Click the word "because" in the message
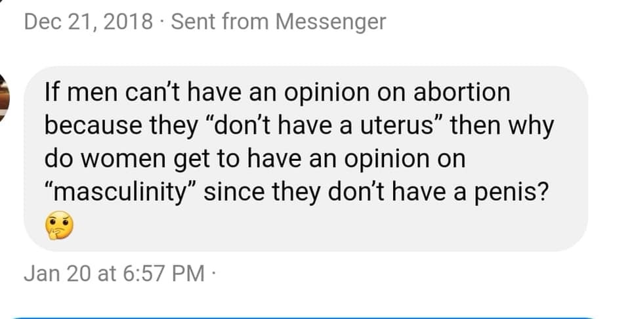The width and height of the screenshot is (630, 319). (x=93, y=126)
